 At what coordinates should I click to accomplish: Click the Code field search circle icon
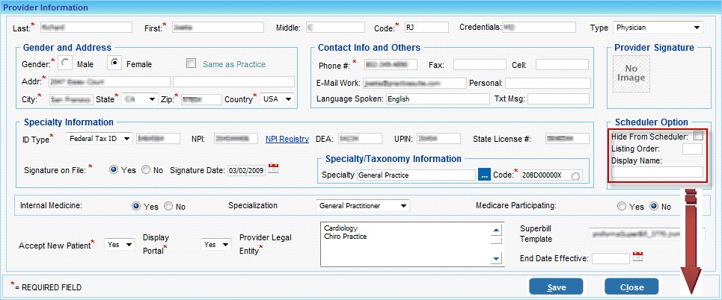tap(576, 175)
